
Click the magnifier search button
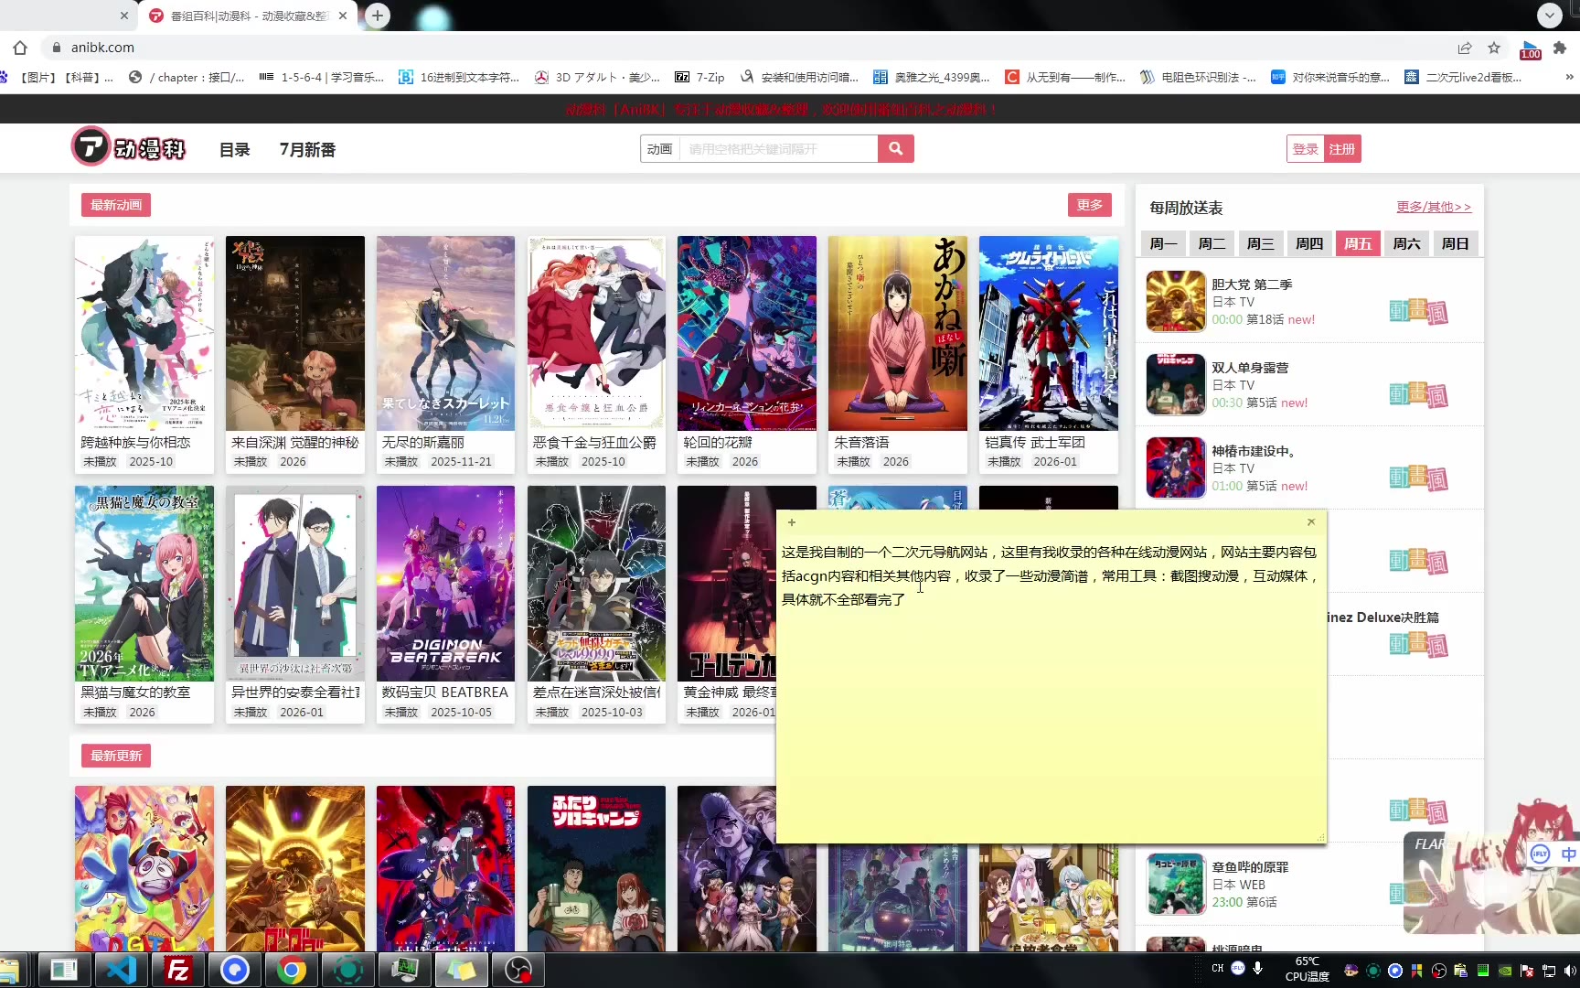pos(895,149)
